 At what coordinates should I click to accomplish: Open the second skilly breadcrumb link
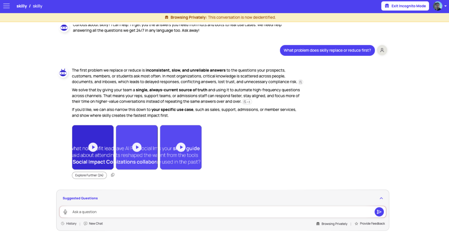tap(38, 6)
